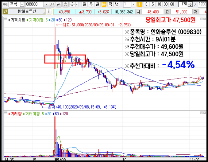Image resolution: width=208 pixels, height=162 pixels.
Task: Click the price chart panel close icon
Action: (x=205, y=19)
